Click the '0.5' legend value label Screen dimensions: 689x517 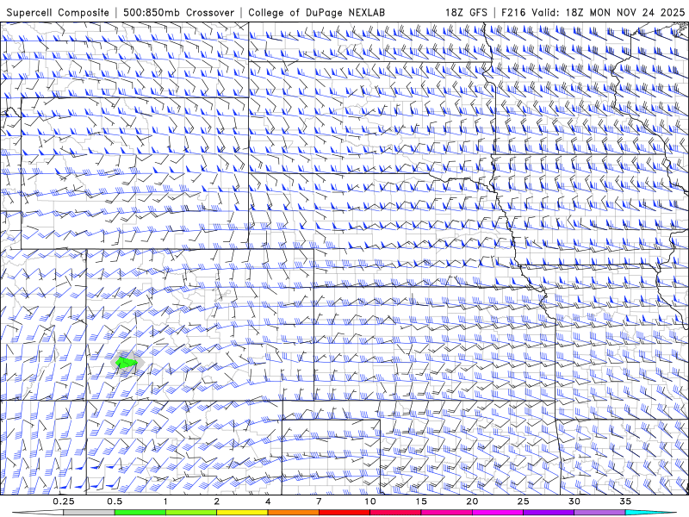[x=115, y=501]
